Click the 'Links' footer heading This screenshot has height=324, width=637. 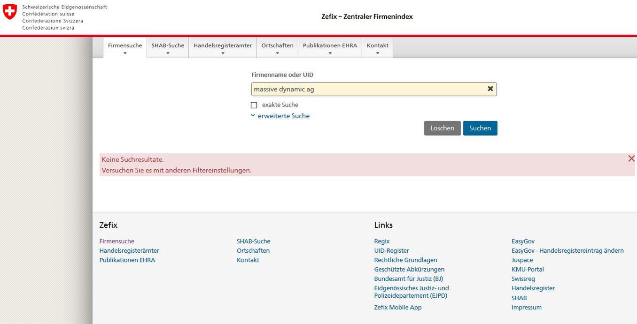(383, 225)
